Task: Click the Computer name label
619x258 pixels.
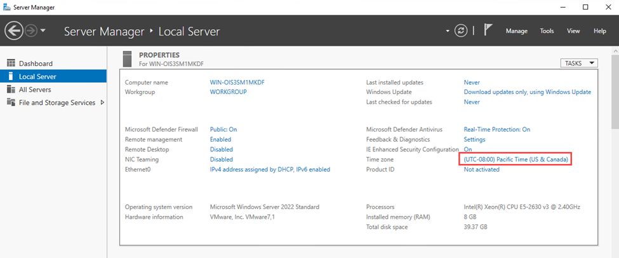Action: (x=146, y=83)
